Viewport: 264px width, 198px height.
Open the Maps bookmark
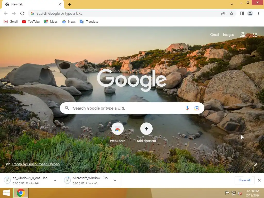coord(51,22)
